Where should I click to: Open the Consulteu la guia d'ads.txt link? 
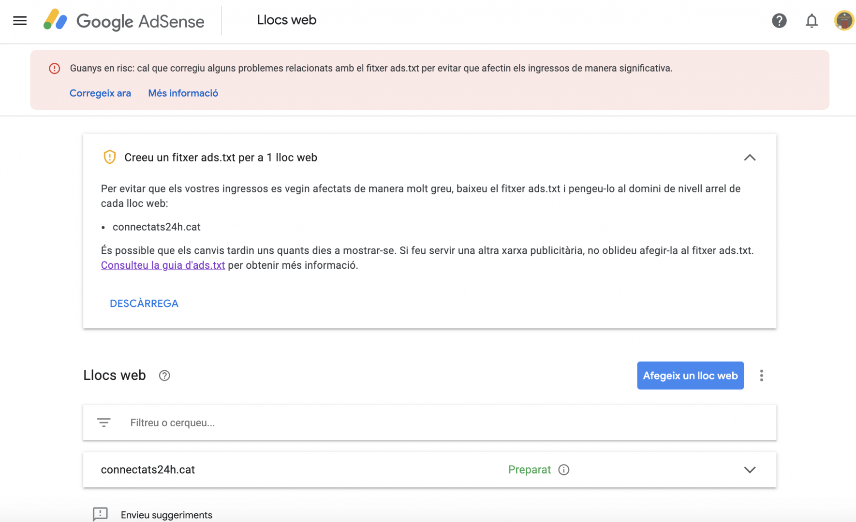click(x=163, y=265)
